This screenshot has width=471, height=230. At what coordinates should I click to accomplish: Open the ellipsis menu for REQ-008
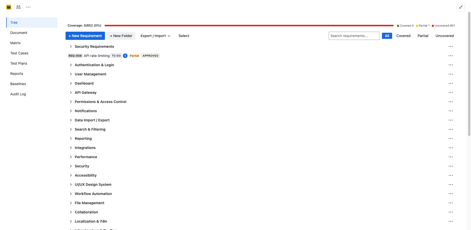pyautogui.click(x=451, y=55)
